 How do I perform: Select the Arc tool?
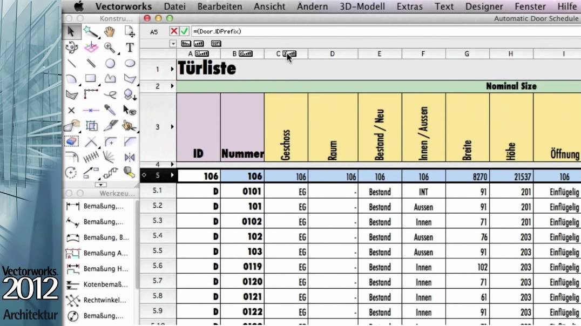(71, 79)
